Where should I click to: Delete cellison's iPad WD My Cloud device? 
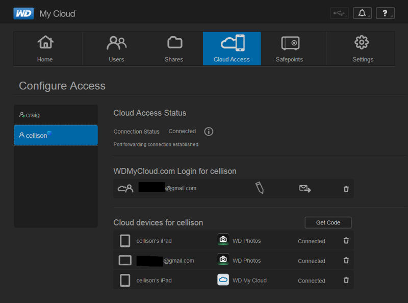[346, 280]
